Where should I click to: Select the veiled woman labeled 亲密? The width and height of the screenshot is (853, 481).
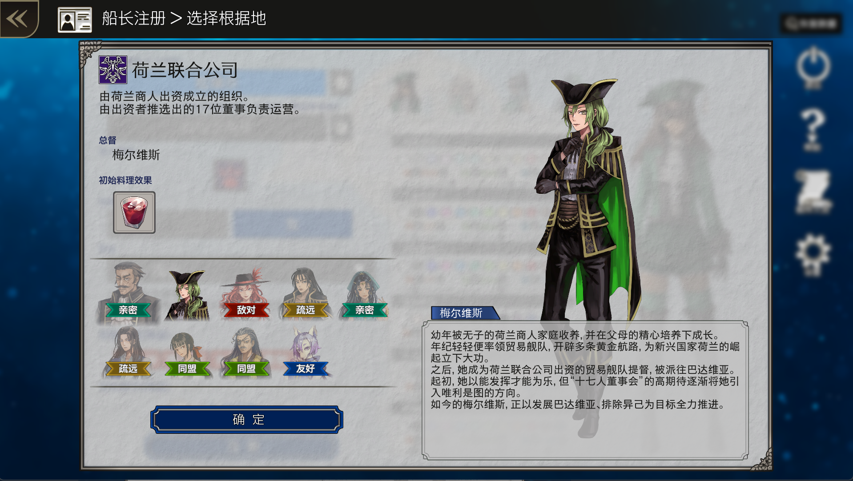coord(364,294)
